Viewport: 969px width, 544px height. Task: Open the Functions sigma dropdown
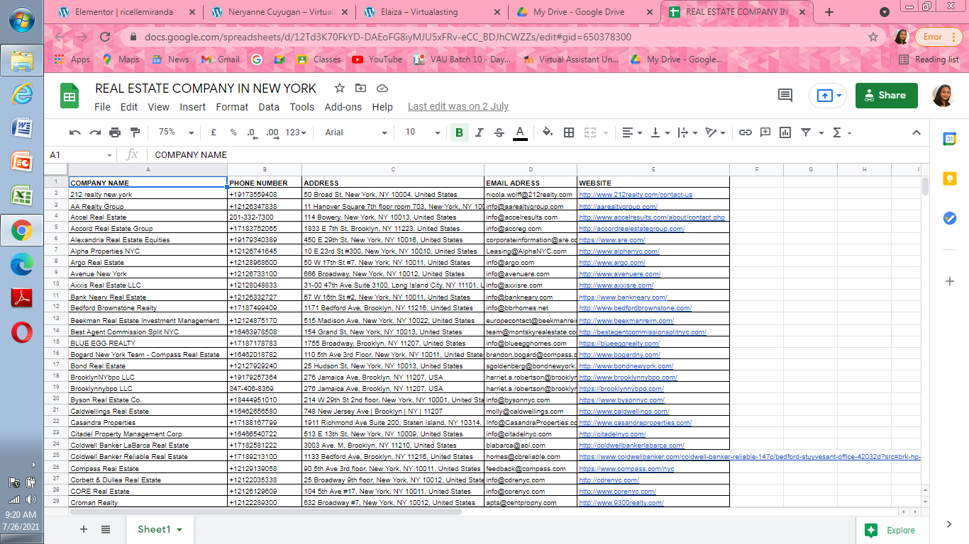coord(841,132)
